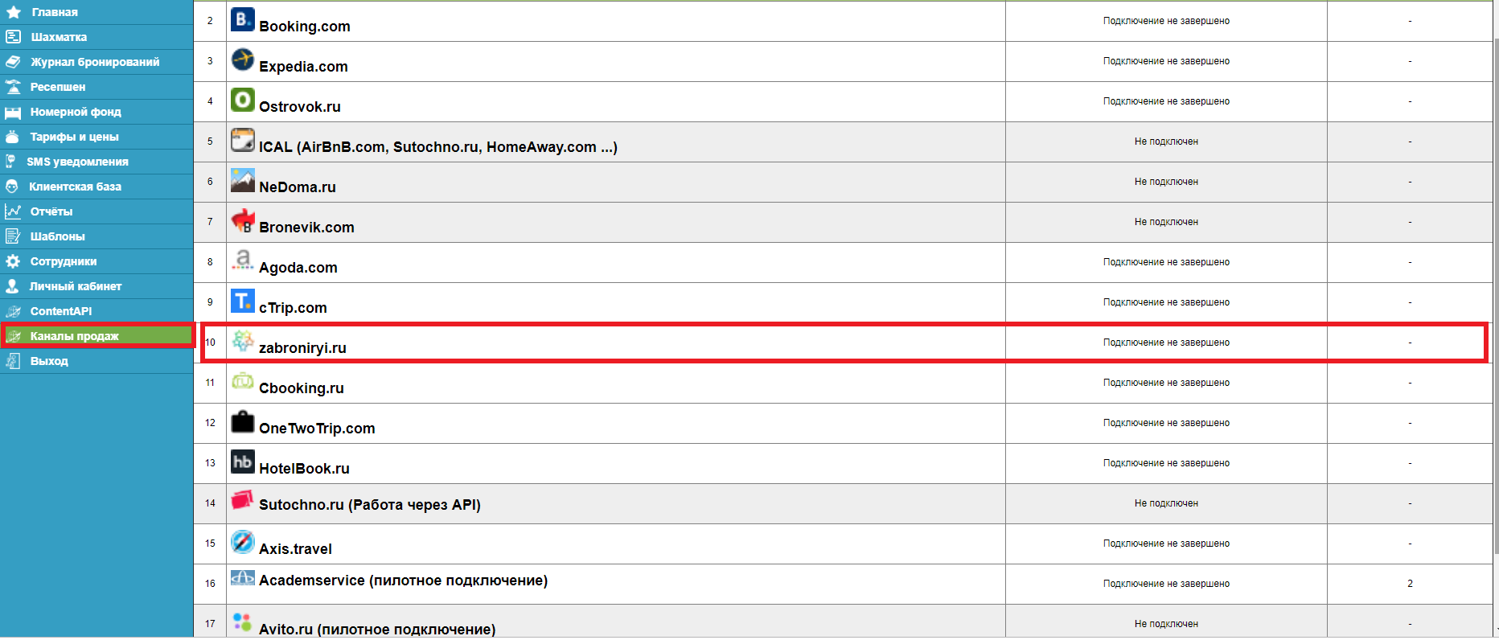Open the Axis.travel channel link
This screenshot has width=1499, height=640.
295,549
